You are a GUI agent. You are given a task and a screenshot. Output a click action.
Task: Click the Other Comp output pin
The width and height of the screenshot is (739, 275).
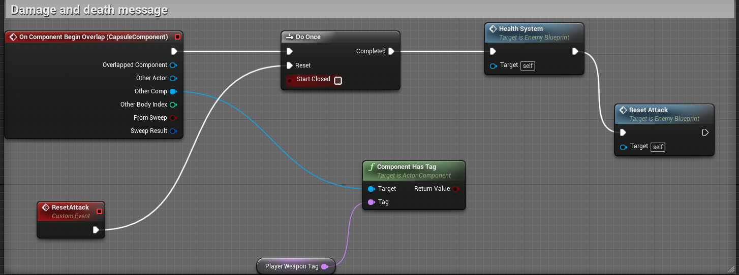click(x=173, y=91)
